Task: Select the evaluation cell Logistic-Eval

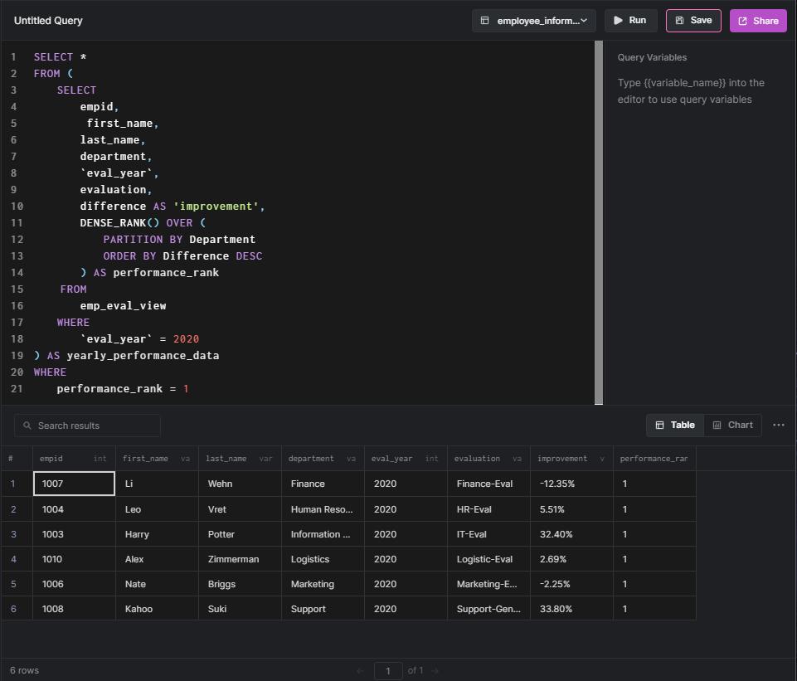Action: [488, 559]
